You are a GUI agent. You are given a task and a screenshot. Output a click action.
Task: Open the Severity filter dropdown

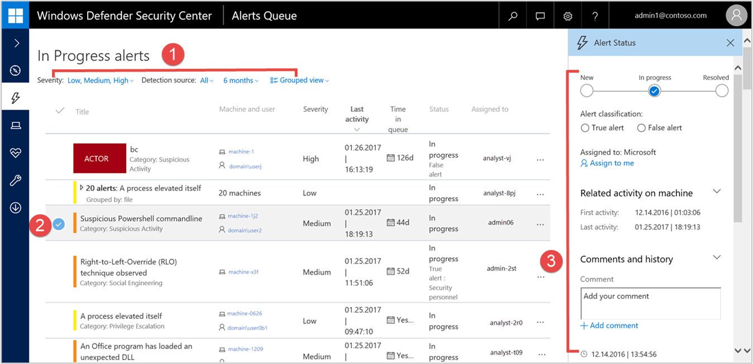tap(101, 80)
